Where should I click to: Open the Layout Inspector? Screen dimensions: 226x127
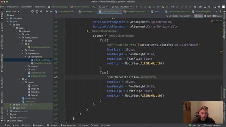(212, 126)
